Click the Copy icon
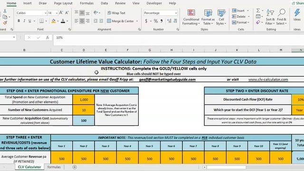Viewport: 304px width, 171px height. pos(5,17)
